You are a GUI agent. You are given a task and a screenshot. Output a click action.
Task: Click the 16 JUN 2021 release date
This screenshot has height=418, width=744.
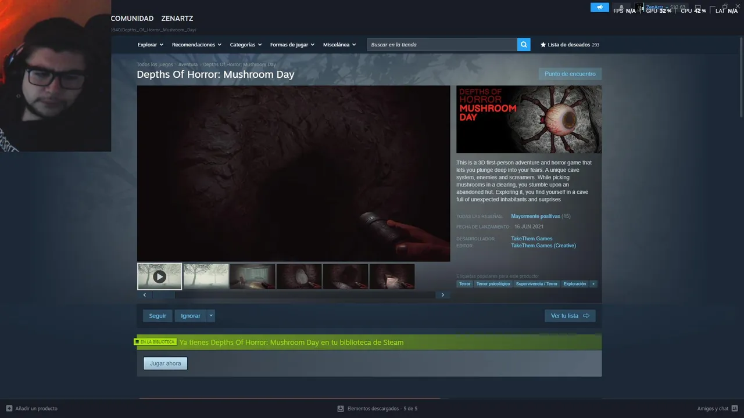click(x=529, y=226)
